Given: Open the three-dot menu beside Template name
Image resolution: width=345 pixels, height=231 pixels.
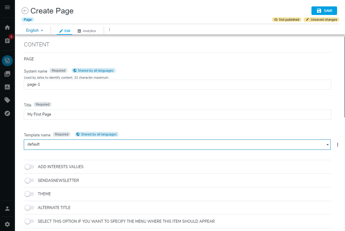Looking at the screenshot, I should [x=338, y=144].
